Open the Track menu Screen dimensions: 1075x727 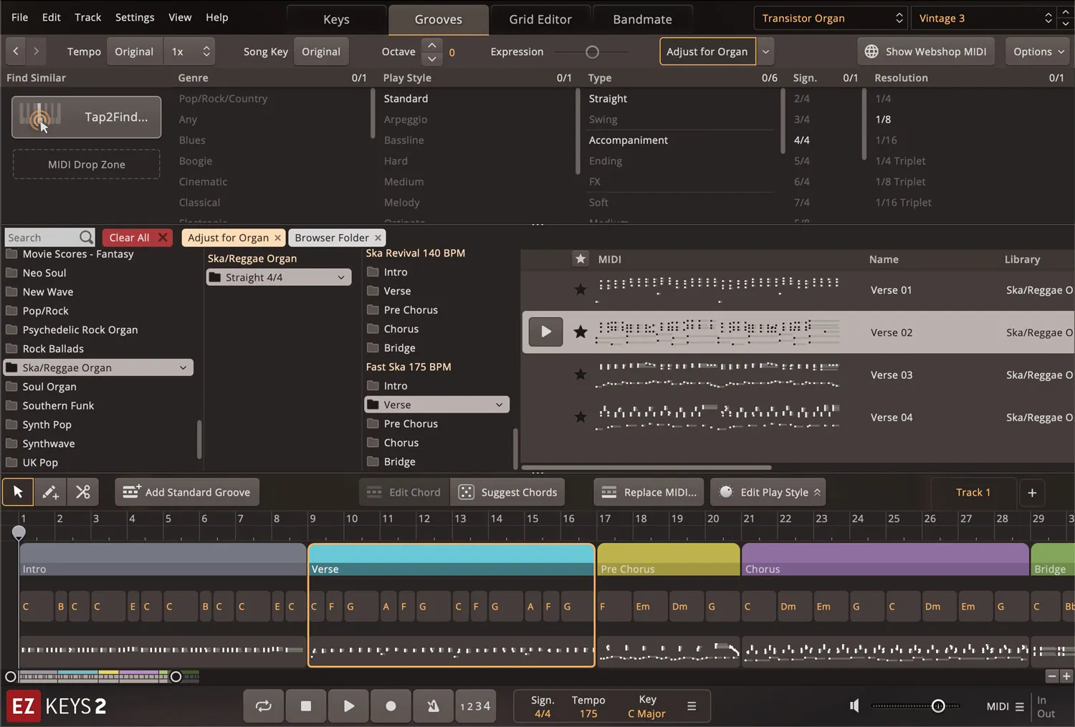pos(88,17)
